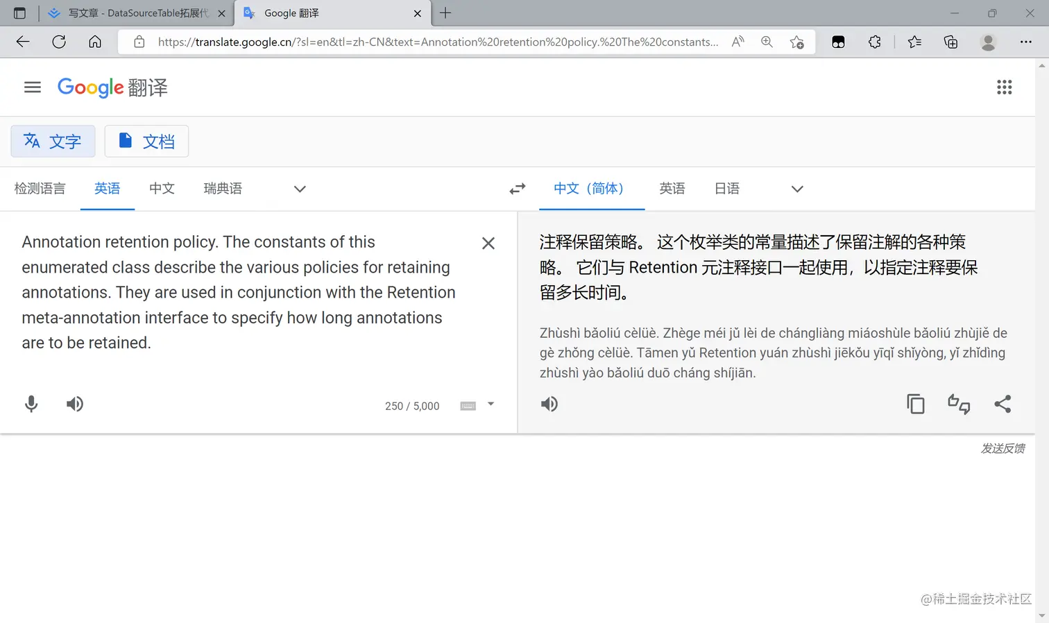Open the browser Settings and more menu

[1026, 42]
